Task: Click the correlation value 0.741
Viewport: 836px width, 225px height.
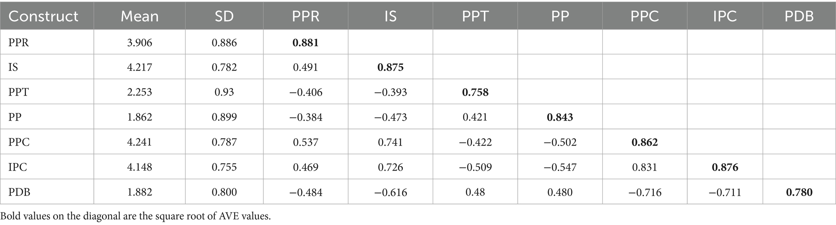Action: [x=390, y=142]
